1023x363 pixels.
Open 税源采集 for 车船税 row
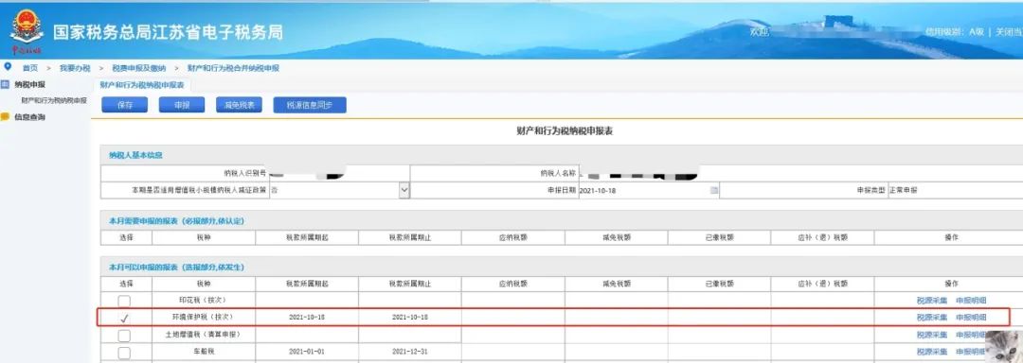pos(932,352)
